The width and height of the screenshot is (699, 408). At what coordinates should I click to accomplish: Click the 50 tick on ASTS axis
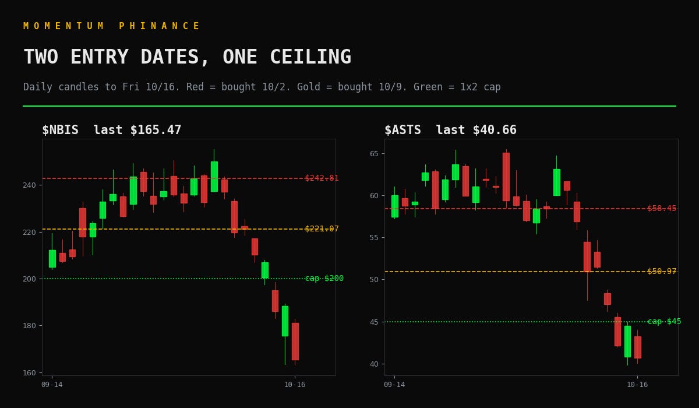coord(373,280)
